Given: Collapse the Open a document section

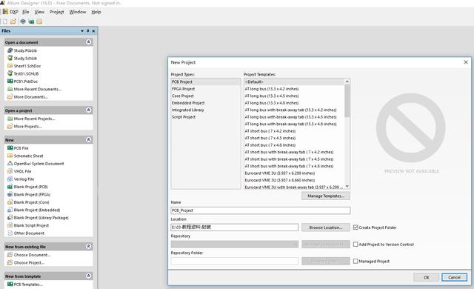Looking at the screenshot, I should click(88, 41).
